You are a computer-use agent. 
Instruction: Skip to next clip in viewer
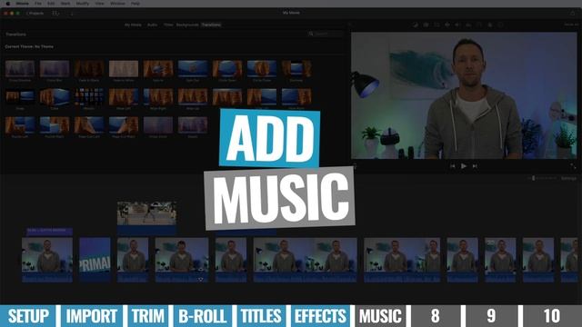475,166
